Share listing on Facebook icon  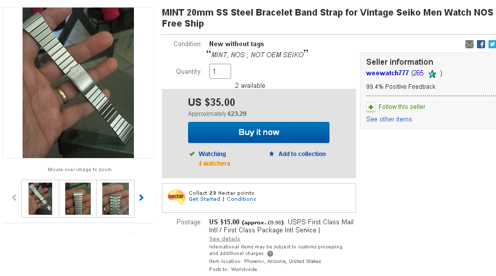point(481,44)
